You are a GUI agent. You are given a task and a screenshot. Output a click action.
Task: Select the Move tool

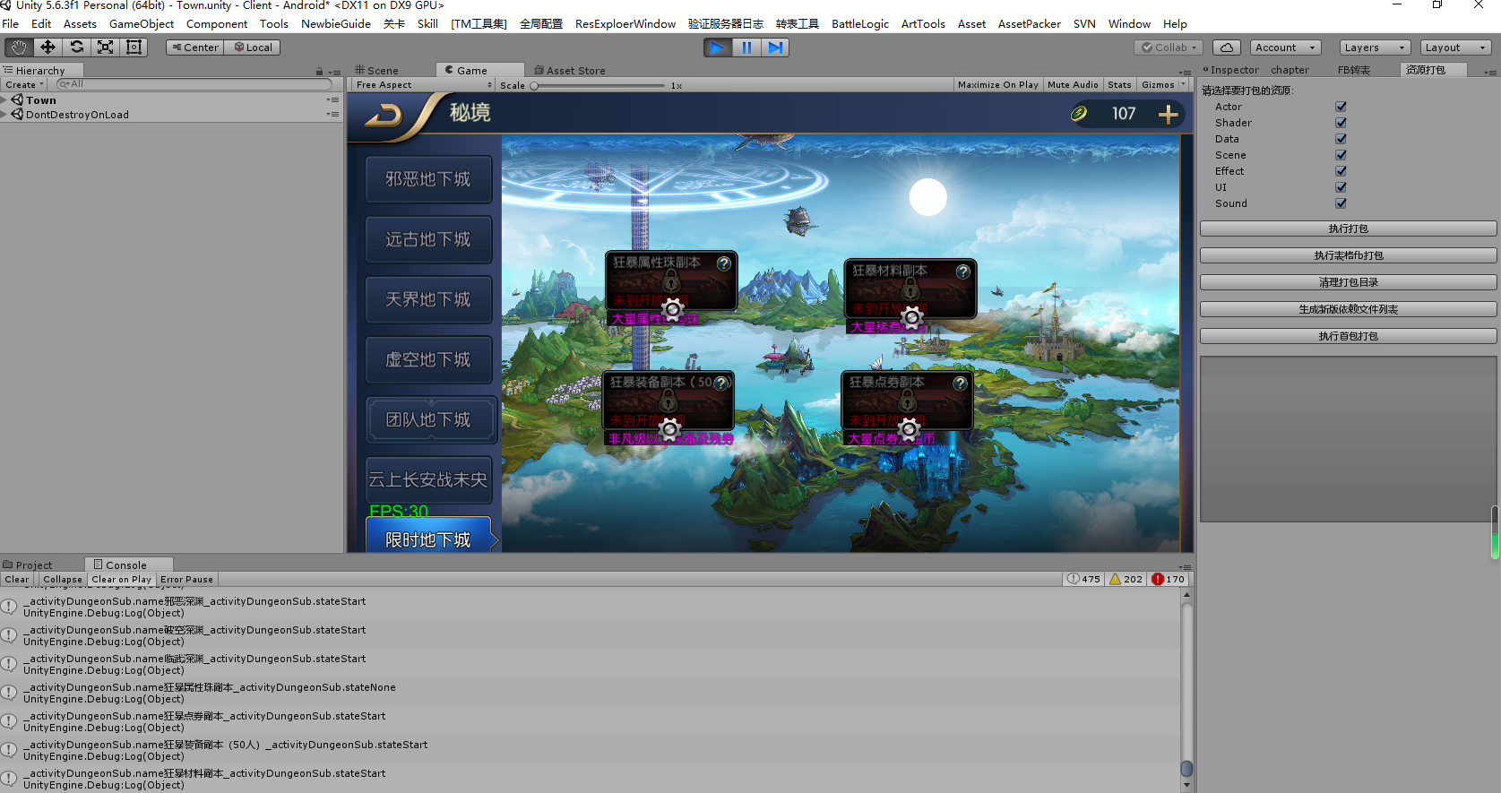(x=47, y=47)
